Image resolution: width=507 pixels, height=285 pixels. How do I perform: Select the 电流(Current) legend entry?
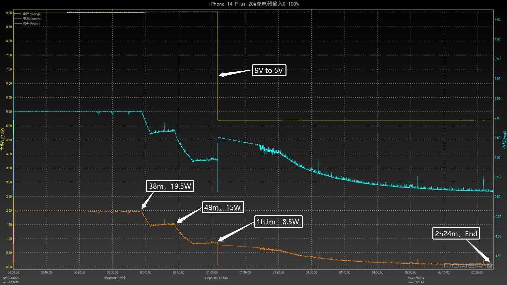28,19
